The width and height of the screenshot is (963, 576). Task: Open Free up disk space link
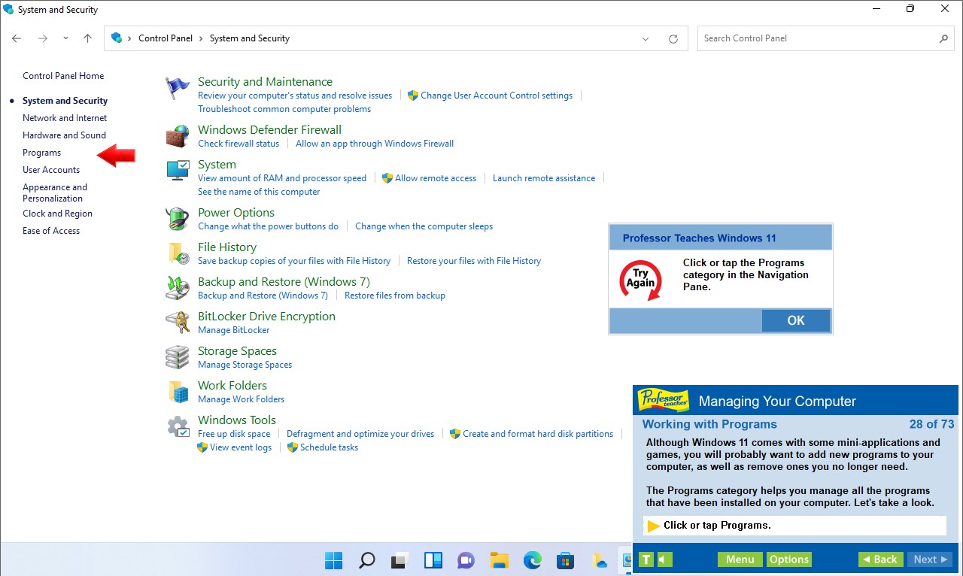pos(234,434)
